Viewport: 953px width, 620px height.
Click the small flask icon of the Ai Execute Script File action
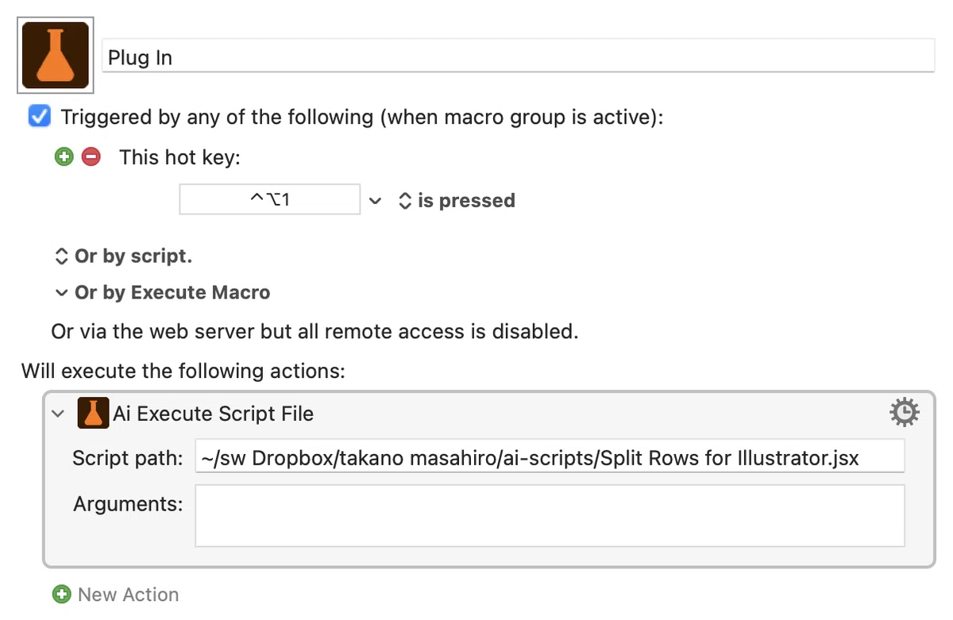click(x=93, y=414)
